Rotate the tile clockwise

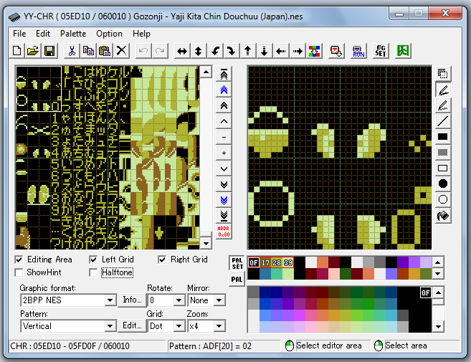click(x=231, y=51)
